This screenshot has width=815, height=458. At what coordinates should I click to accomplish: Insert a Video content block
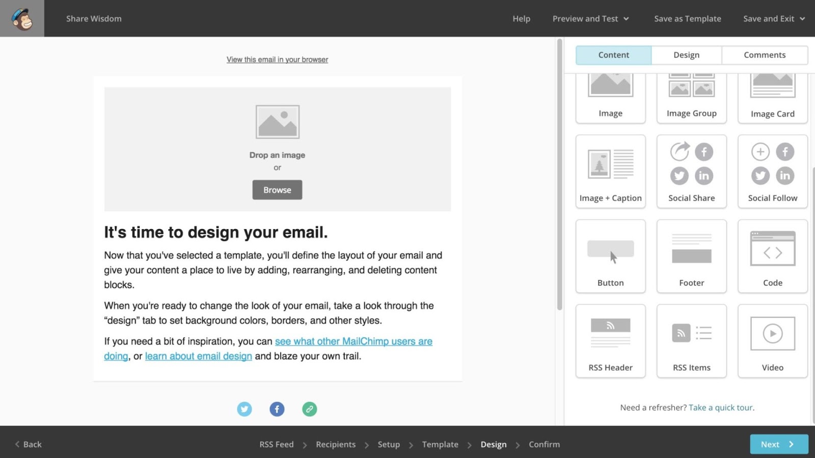772,341
